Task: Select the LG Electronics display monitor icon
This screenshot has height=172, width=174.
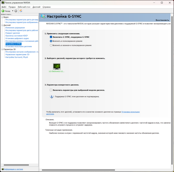Action: pos(57,66)
